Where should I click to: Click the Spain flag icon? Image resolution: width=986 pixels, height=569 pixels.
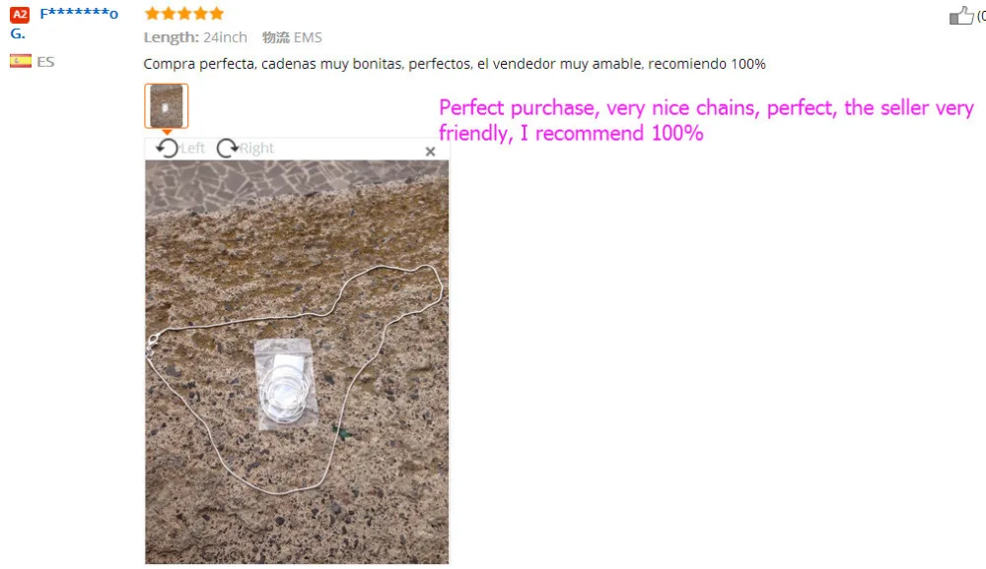tap(21, 61)
